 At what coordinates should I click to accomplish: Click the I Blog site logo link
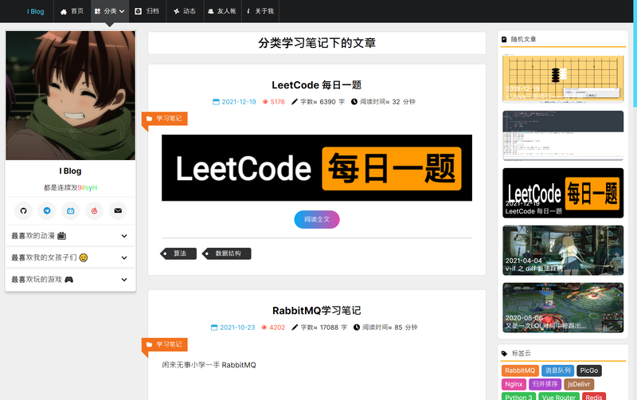pos(35,11)
